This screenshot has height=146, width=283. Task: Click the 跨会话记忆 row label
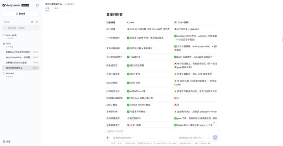tap(112, 66)
